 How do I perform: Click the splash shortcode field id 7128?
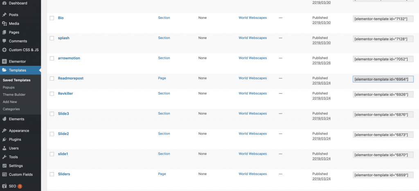coord(383,39)
